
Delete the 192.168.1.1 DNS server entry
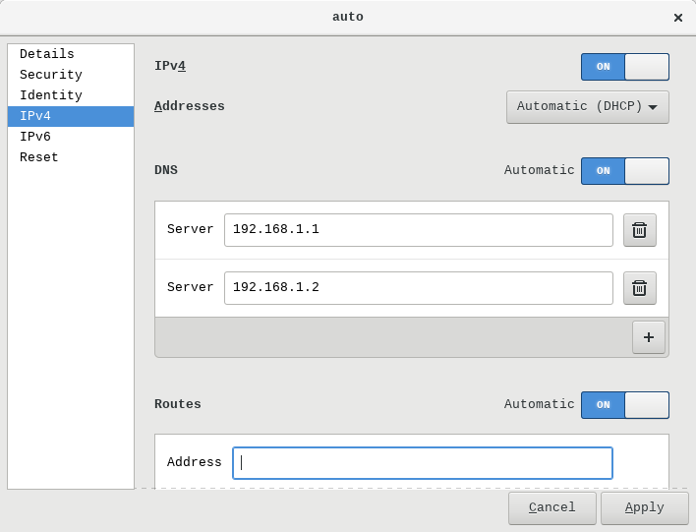tap(640, 230)
